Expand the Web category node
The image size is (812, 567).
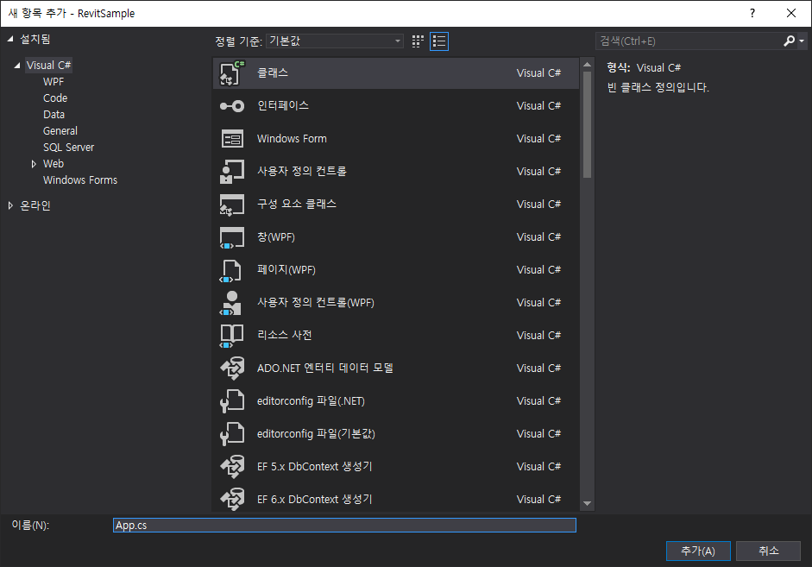point(34,164)
